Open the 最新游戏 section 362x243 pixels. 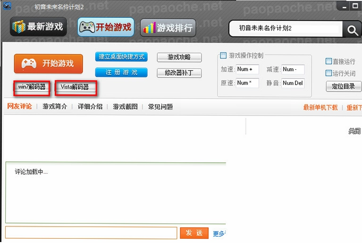point(38,27)
